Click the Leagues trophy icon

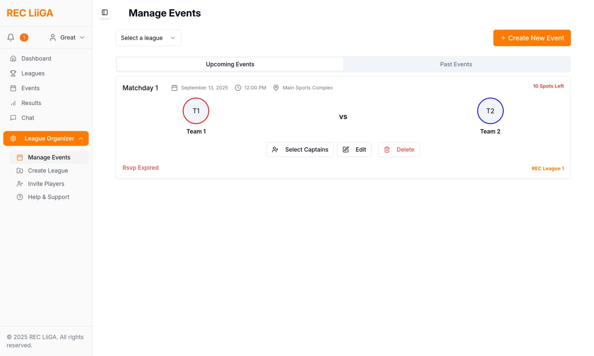click(x=13, y=73)
